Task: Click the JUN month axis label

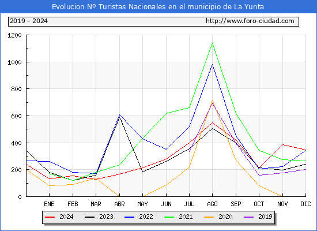Action: coord(166,204)
